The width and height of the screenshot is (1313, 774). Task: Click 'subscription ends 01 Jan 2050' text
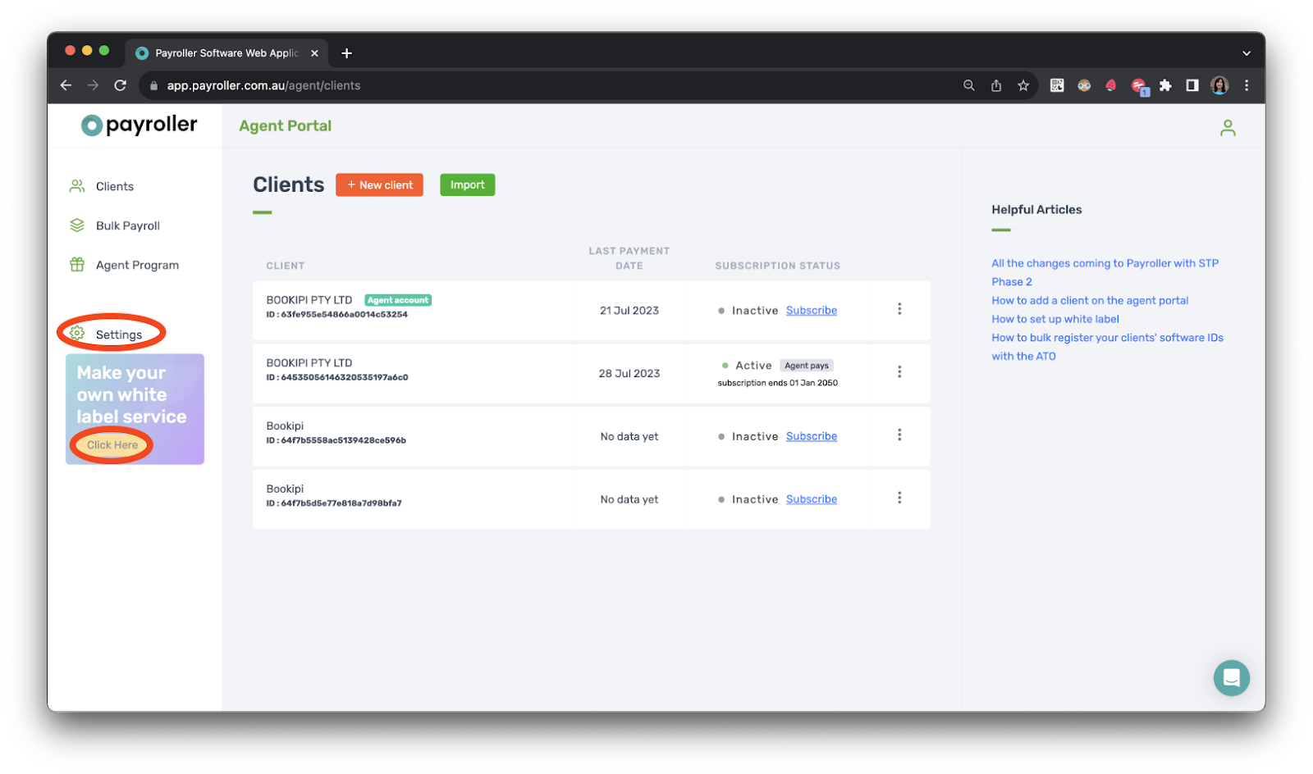[777, 383]
